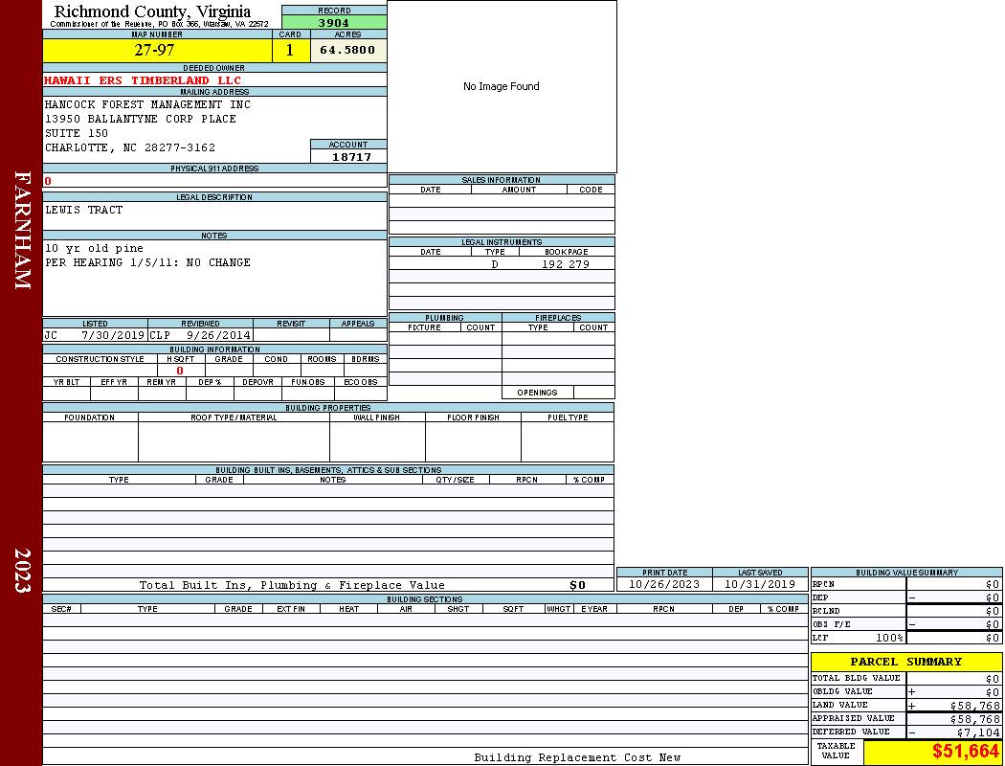The image size is (1005, 766).
Task: Click the print date 10/26/2023
Action: (664, 584)
